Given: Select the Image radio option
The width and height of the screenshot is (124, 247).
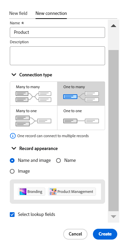Looking at the screenshot, I should coord(12,171).
